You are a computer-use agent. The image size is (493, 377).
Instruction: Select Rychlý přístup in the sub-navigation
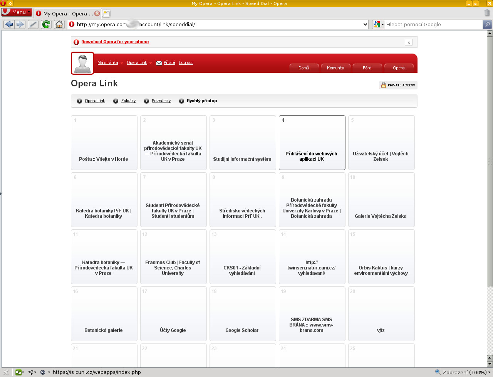coord(202,101)
